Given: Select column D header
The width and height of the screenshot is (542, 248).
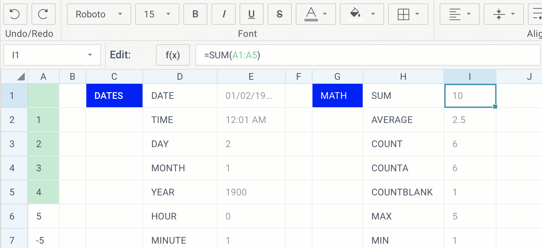Looking at the screenshot, I should coord(180,77).
